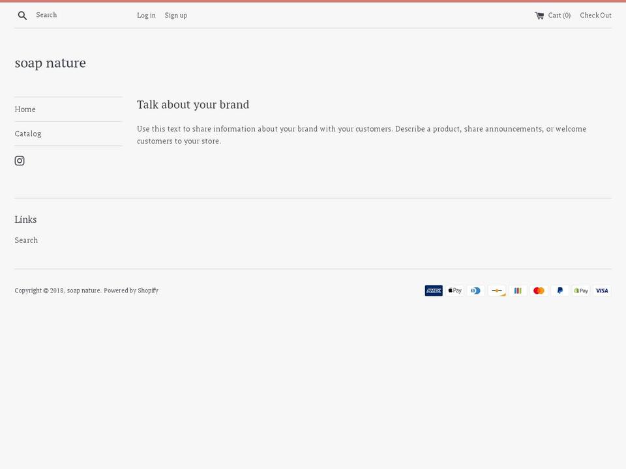Click the Diners Club payment icon
The height and width of the screenshot is (469, 626).
pyautogui.click(x=476, y=291)
